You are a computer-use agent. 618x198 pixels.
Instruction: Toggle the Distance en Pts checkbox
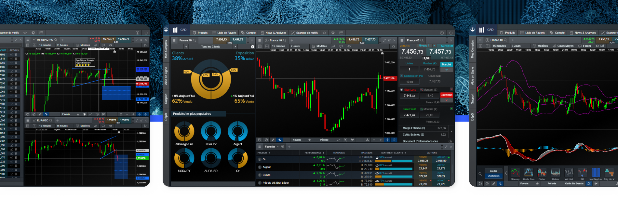pyautogui.click(x=402, y=76)
